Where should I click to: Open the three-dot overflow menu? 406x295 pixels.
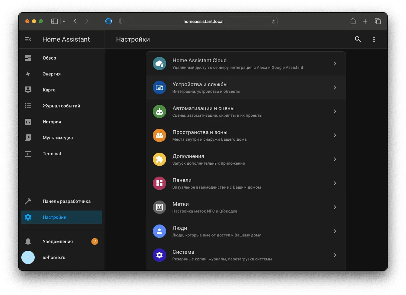(374, 39)
